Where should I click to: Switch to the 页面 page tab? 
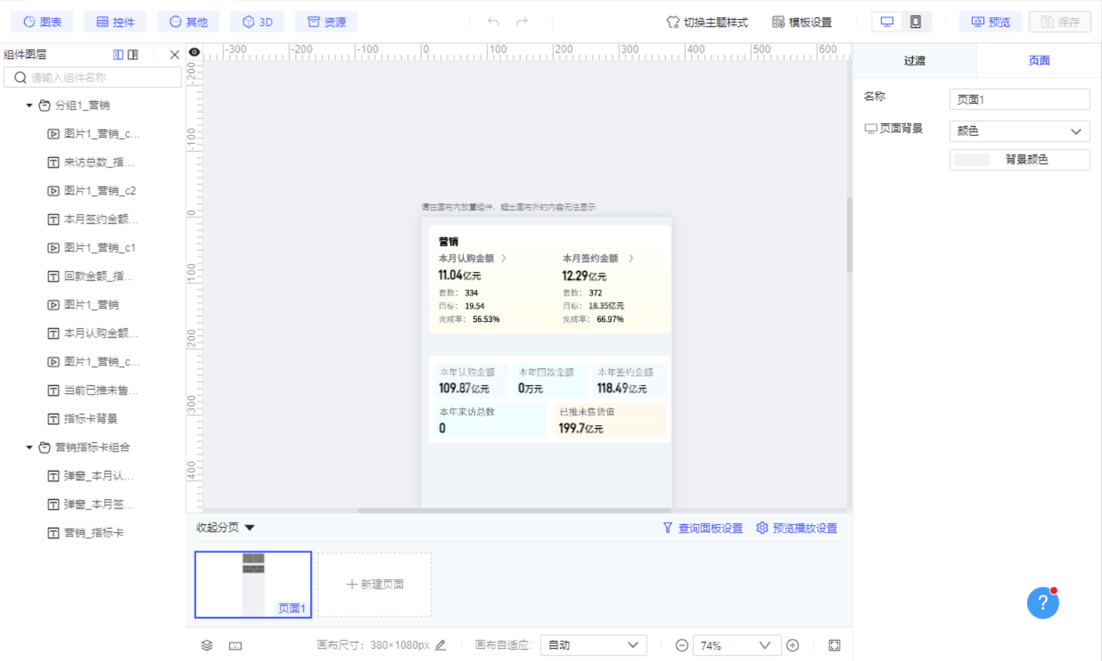(1039, 61)
